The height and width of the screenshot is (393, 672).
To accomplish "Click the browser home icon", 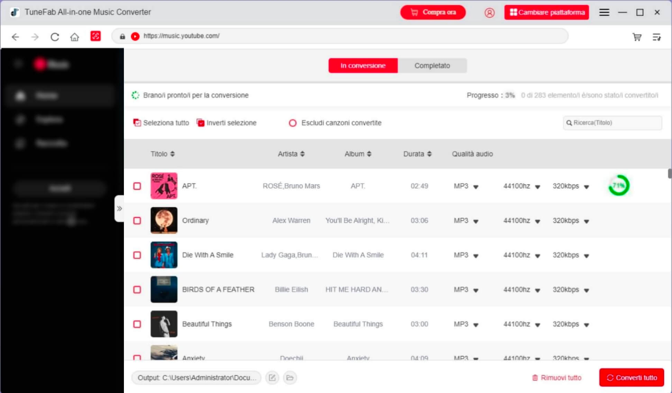I will (74, 37).
